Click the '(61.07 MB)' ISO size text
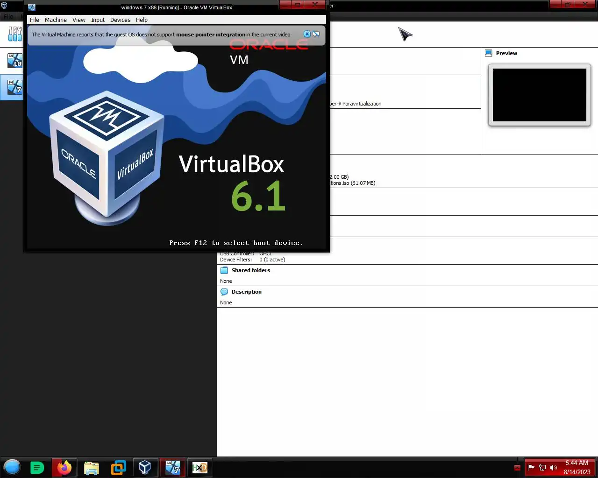Screen dimensions: 598x478 click(x=363, y=183)
